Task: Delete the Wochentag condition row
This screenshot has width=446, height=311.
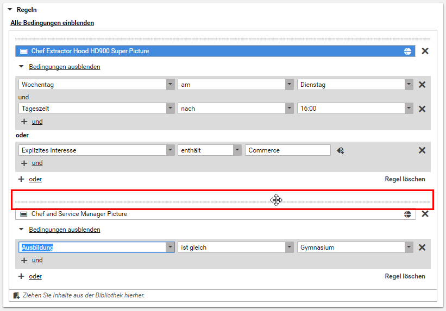Action: tap(422, 85)
